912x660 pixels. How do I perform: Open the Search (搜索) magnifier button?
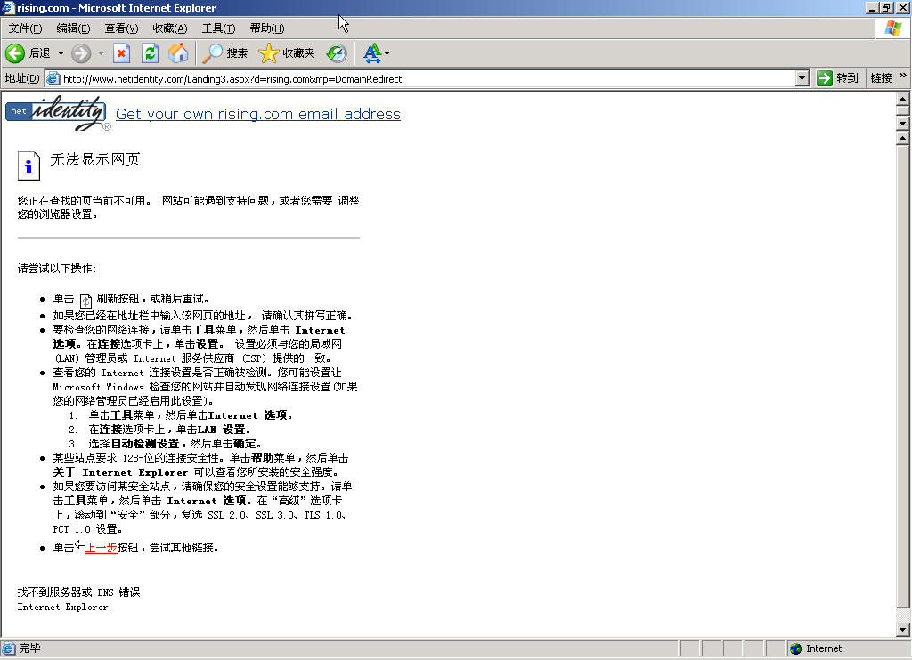tap(225, 53)
